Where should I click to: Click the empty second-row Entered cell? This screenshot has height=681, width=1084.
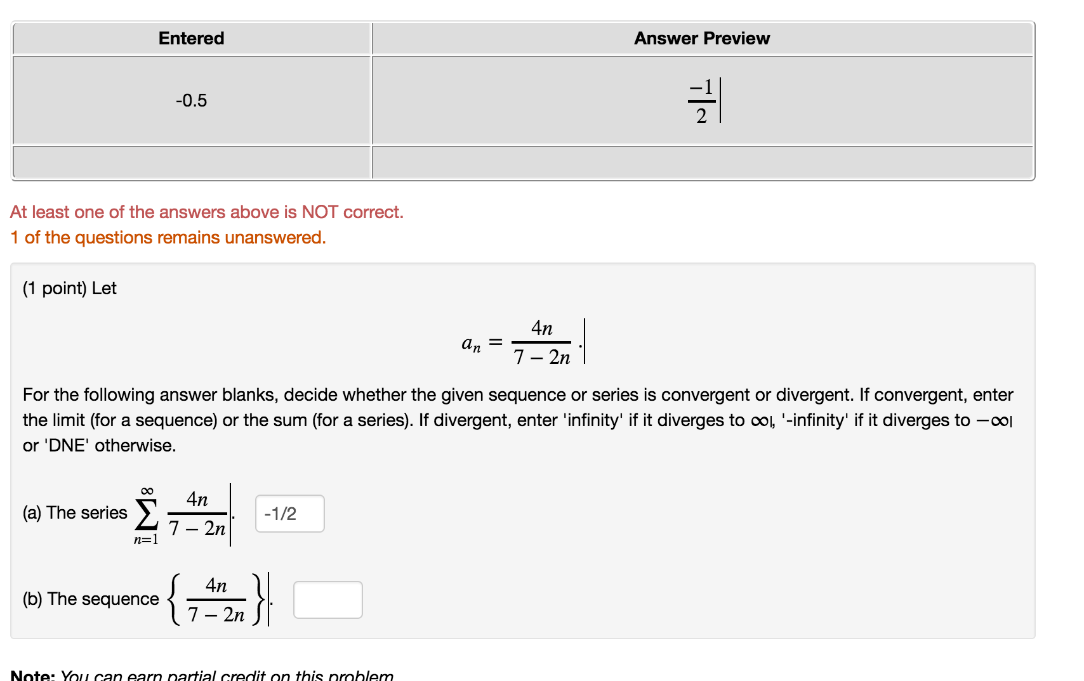[x=191, y=162]
